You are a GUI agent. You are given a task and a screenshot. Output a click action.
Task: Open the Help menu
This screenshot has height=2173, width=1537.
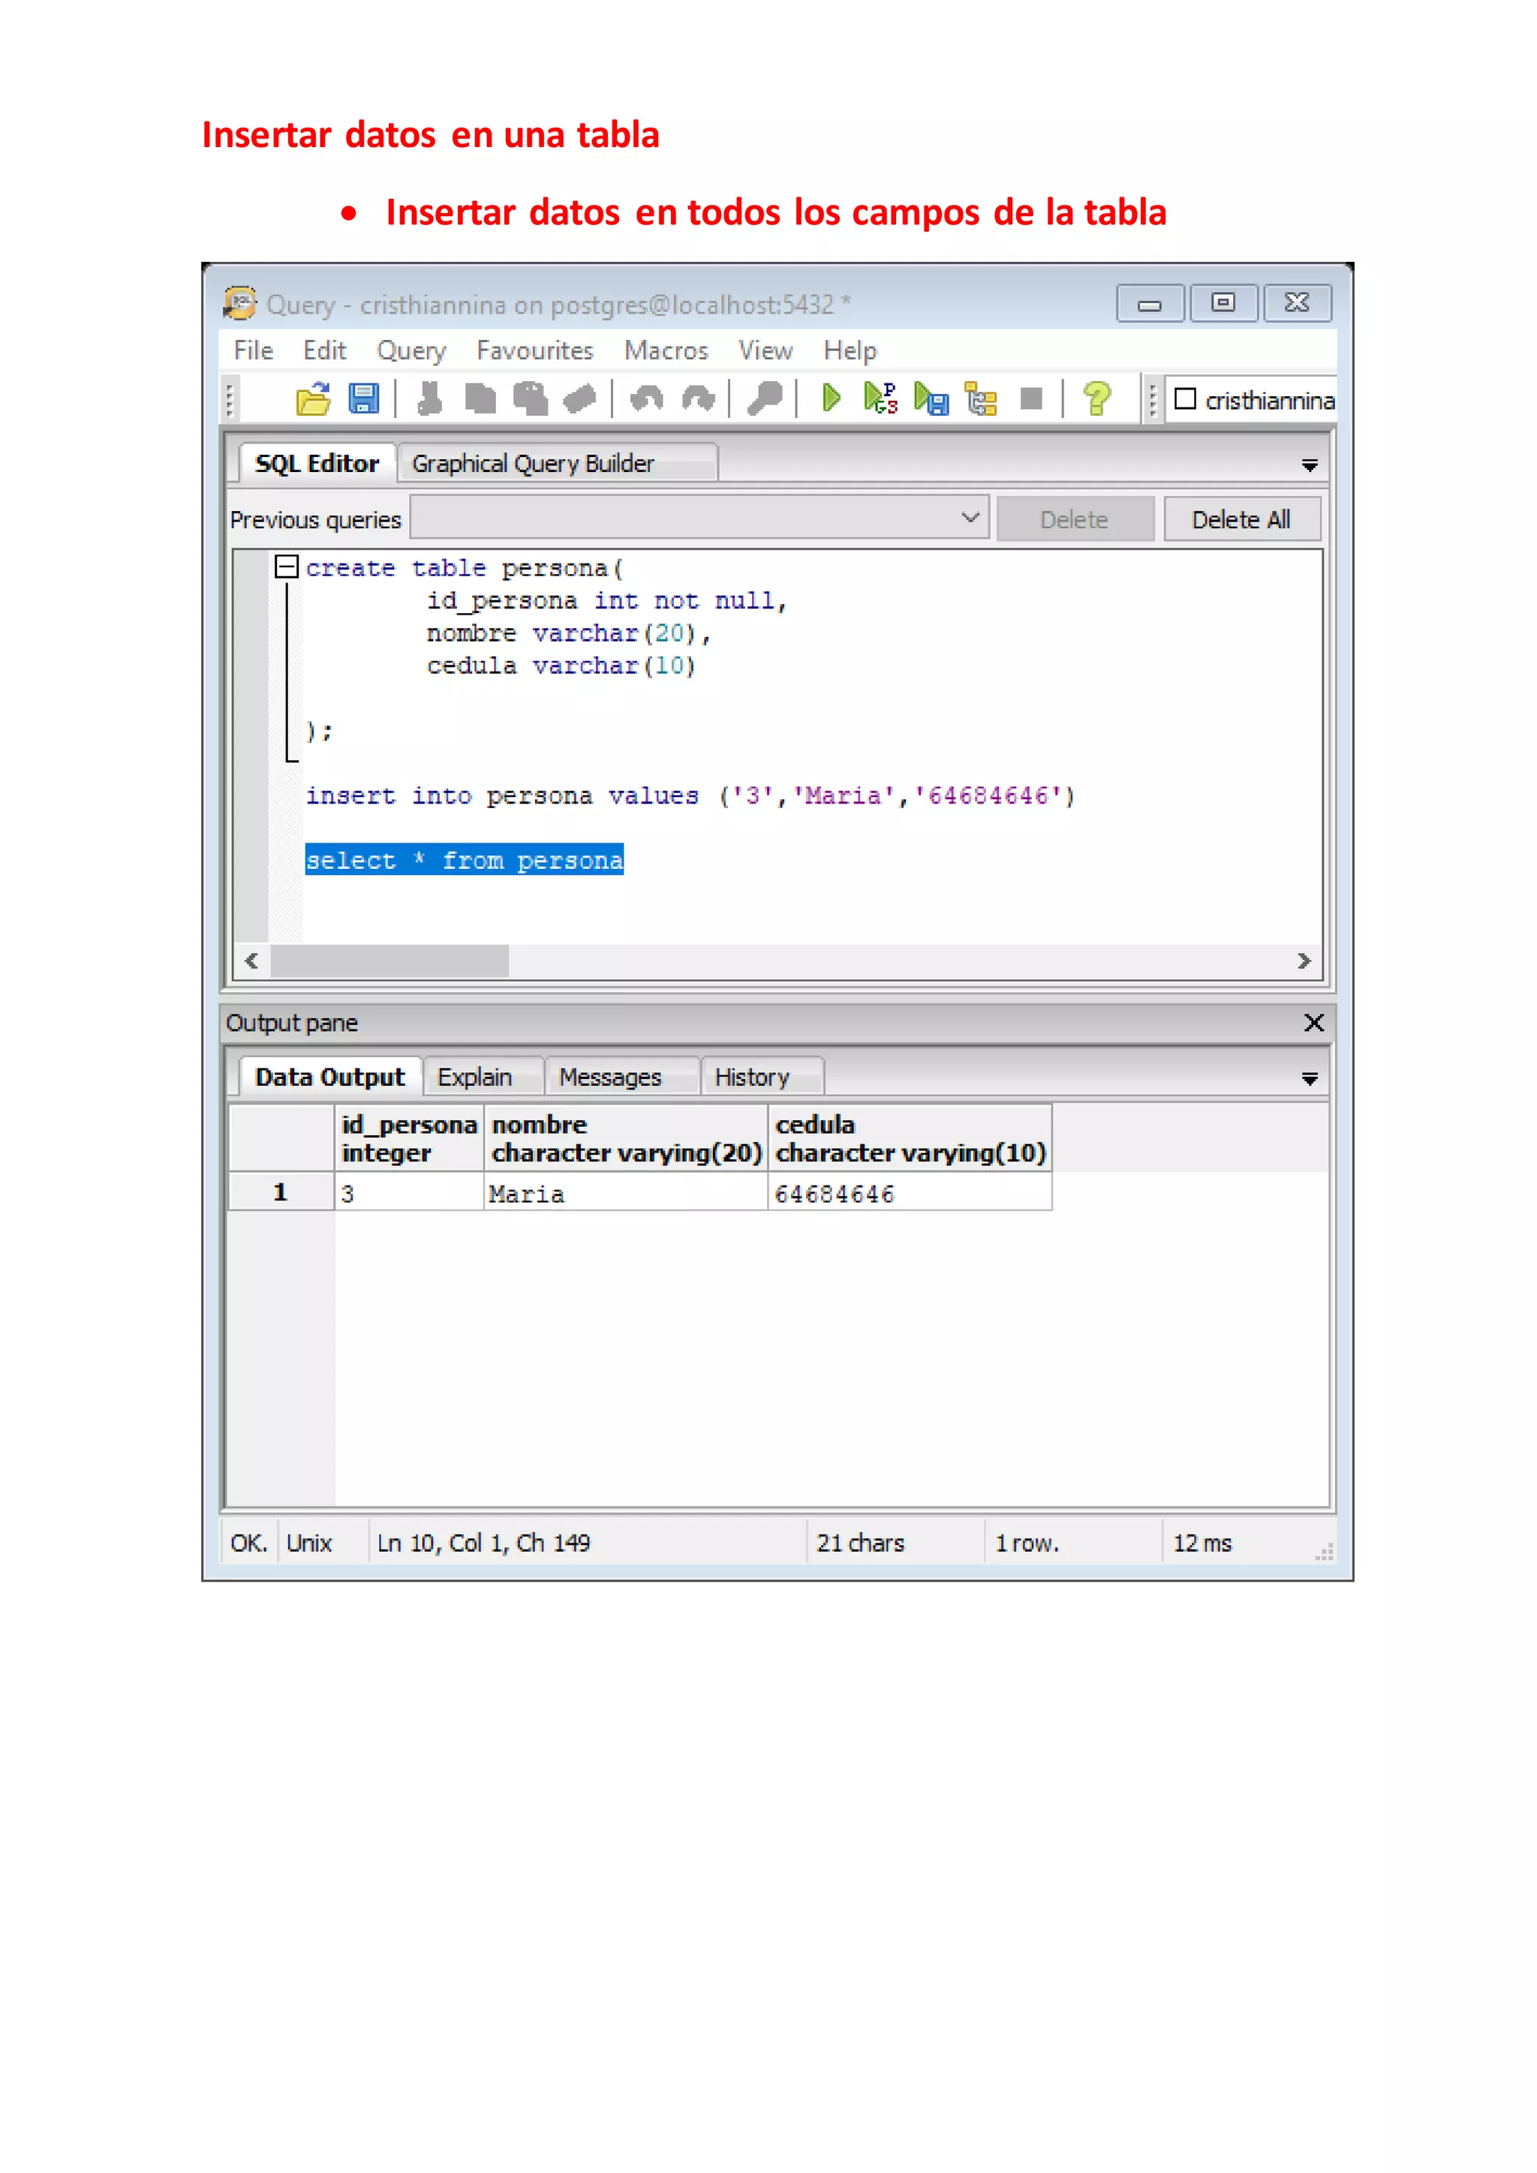click(850, 350)
